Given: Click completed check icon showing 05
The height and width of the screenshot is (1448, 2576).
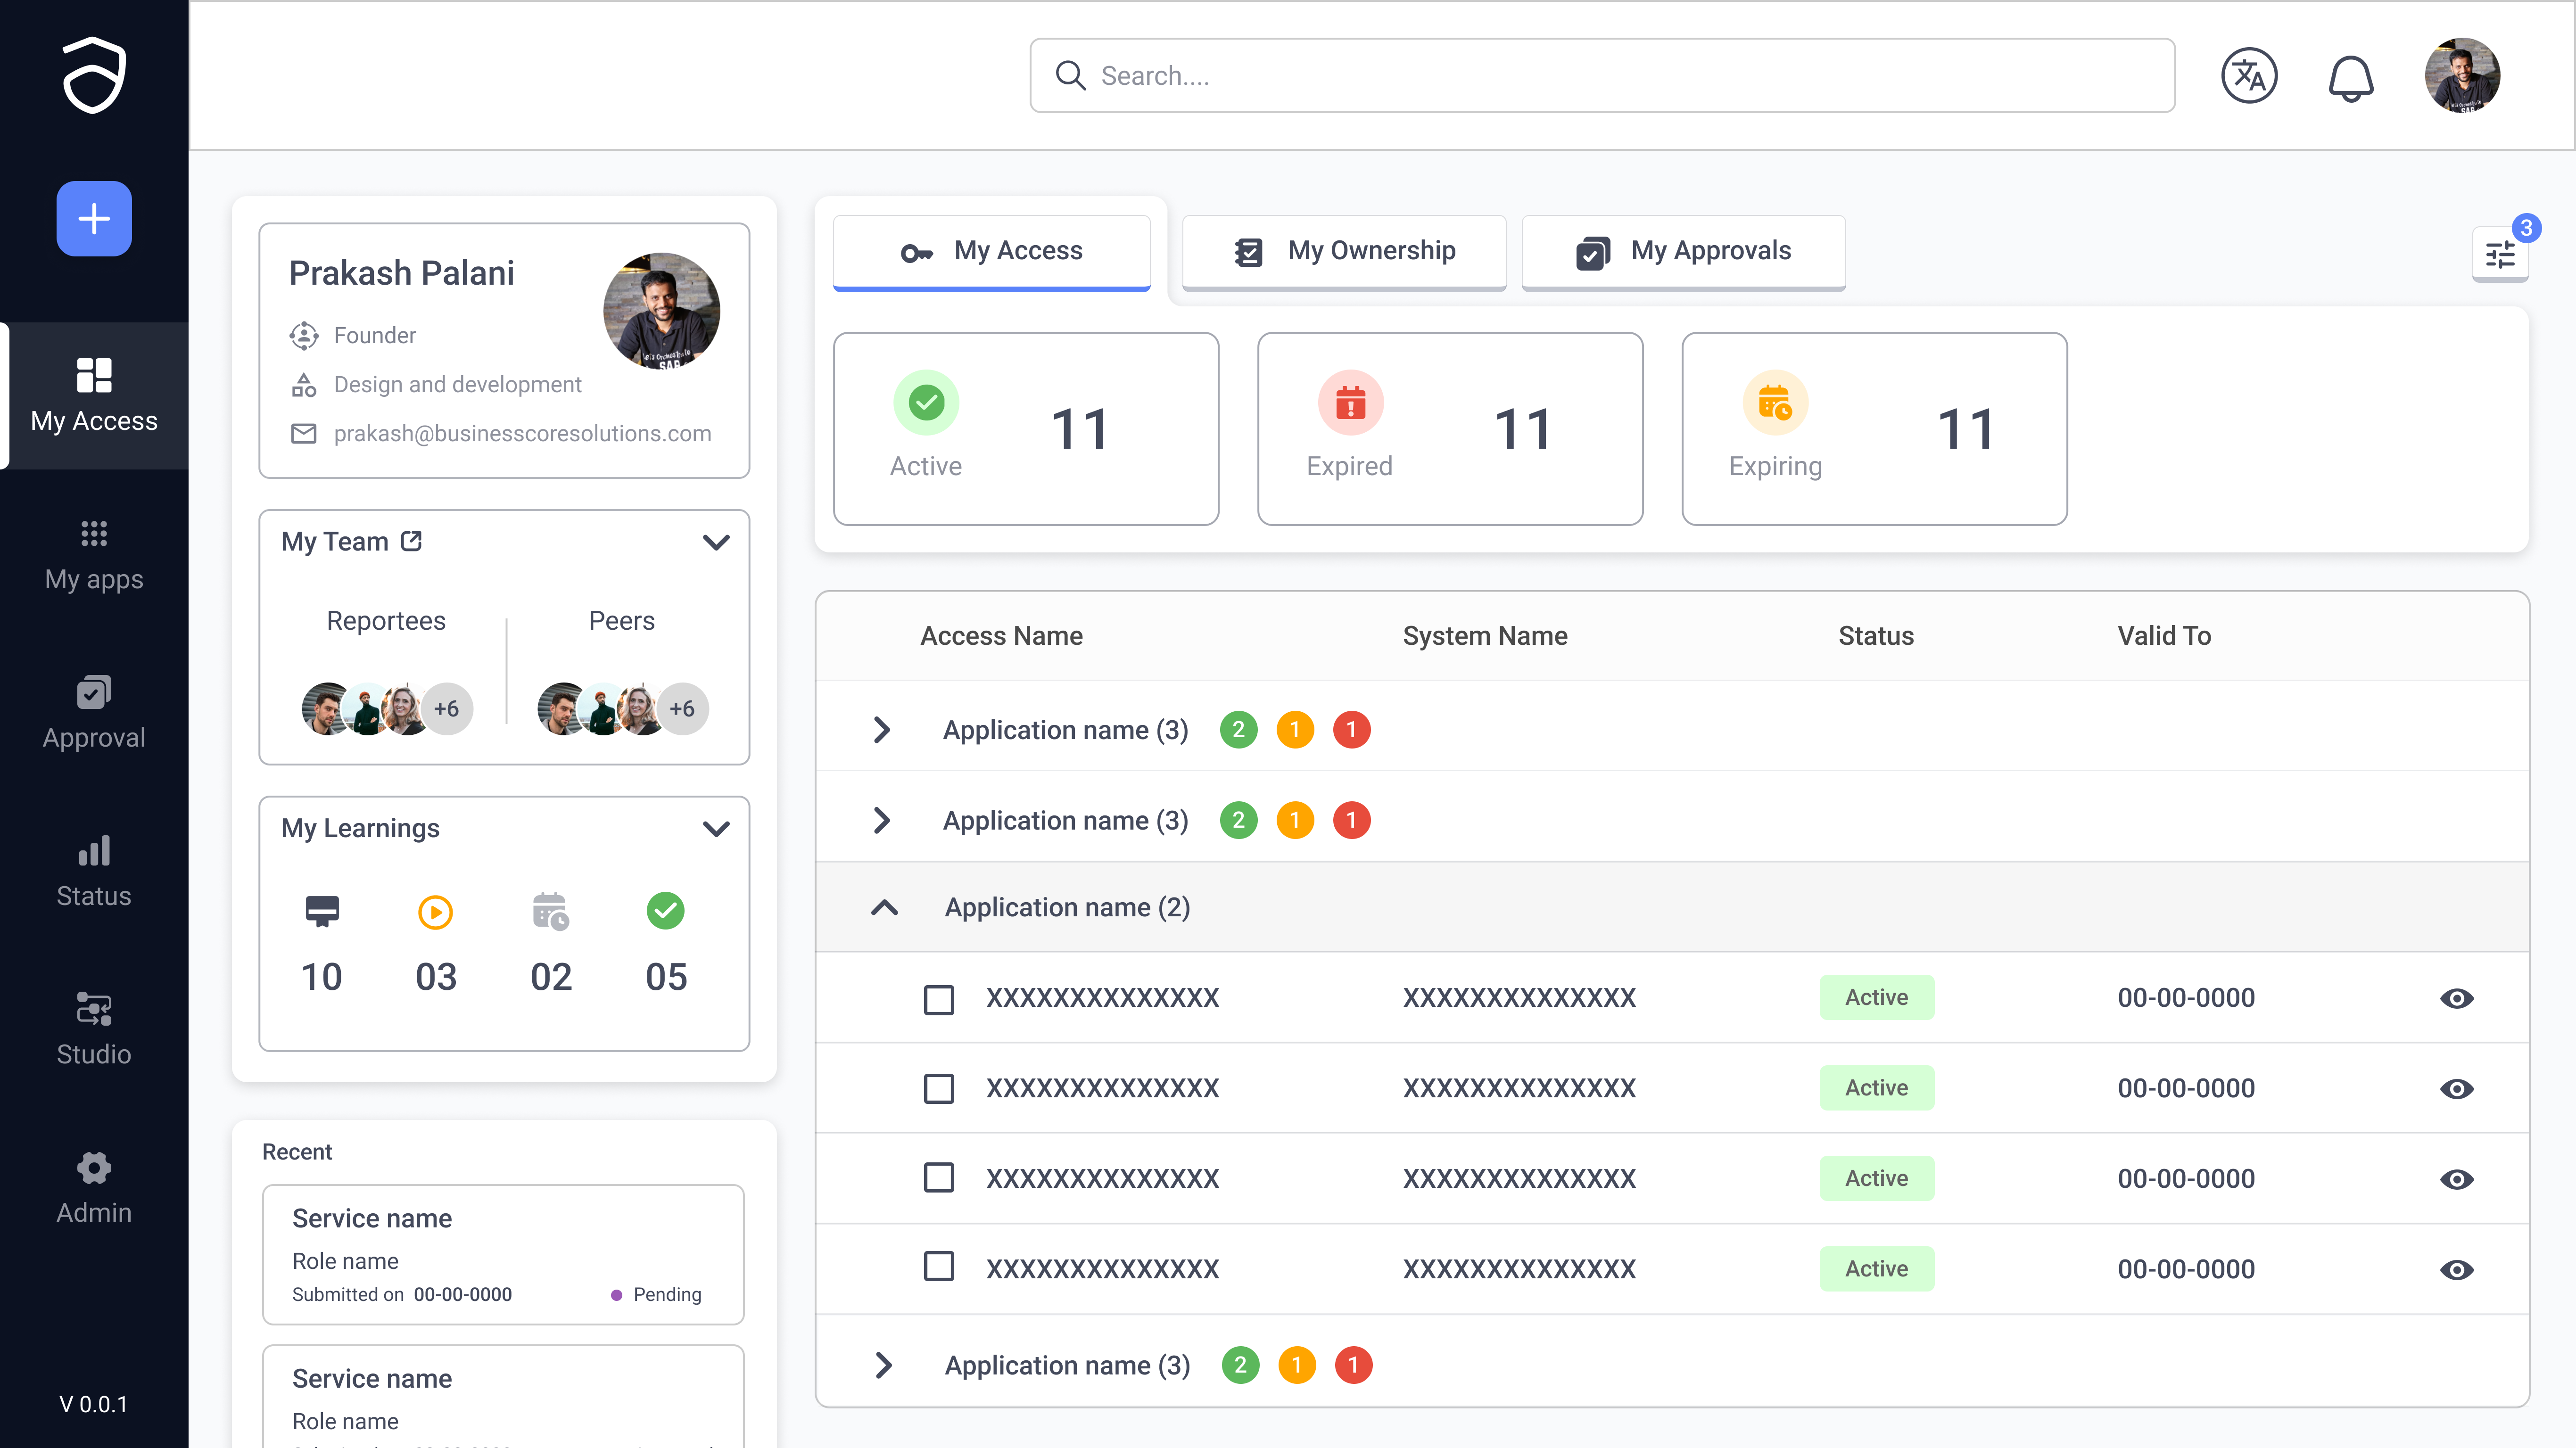Looking at the screenshot, I should click(665, 910).
